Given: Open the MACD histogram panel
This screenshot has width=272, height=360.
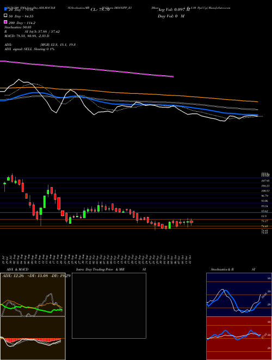Looking at the screenshot, I should click(33, 338).
